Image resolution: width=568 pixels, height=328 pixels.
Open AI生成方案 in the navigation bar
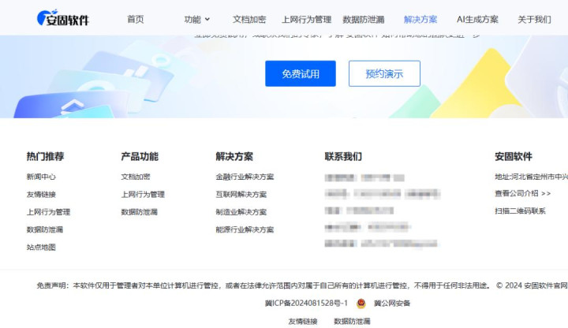[x=477, y=19]
